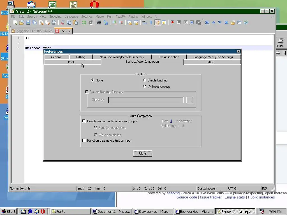Image resolution: width=287 pixels, height=215 pixels.
Task: Click the Zoom Out toolbar icon
Action: pyautogui.click(x=121, y=22)
